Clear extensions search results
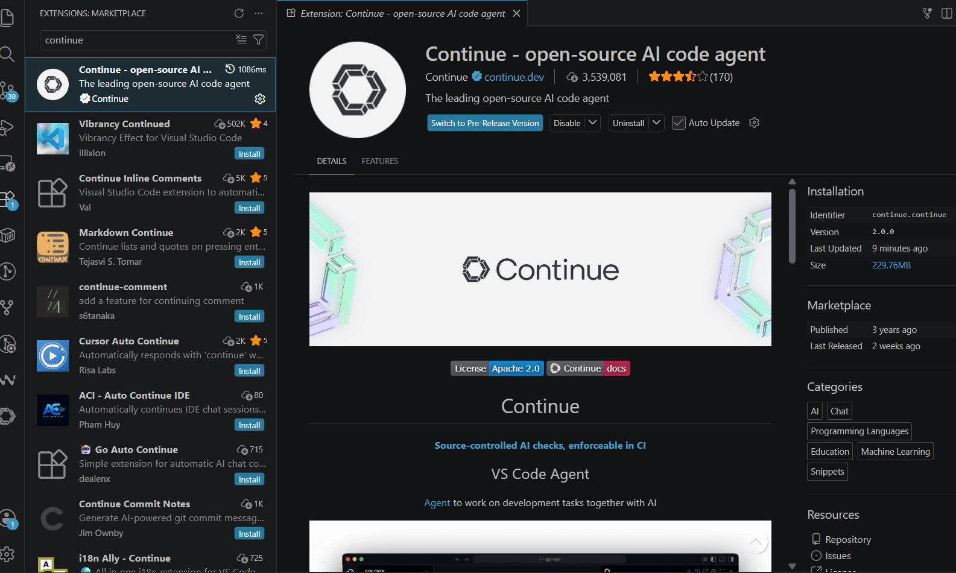This screenshot has height=573, width=956. tap(241, 39)
